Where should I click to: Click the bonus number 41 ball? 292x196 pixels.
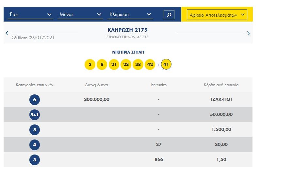(x=166, y=65)
